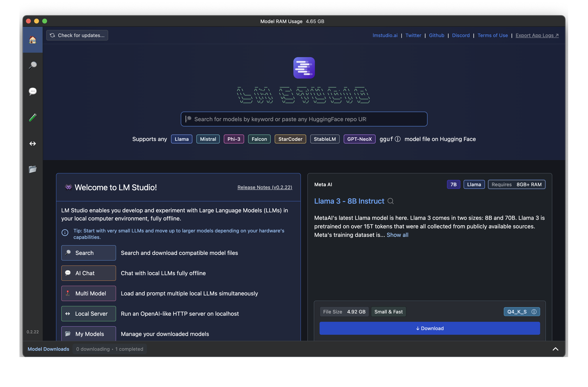This screenshot has width=588, height=387.
Task: Open Release Notes v0.2.22 link
Action: click(x=265, y=187)
